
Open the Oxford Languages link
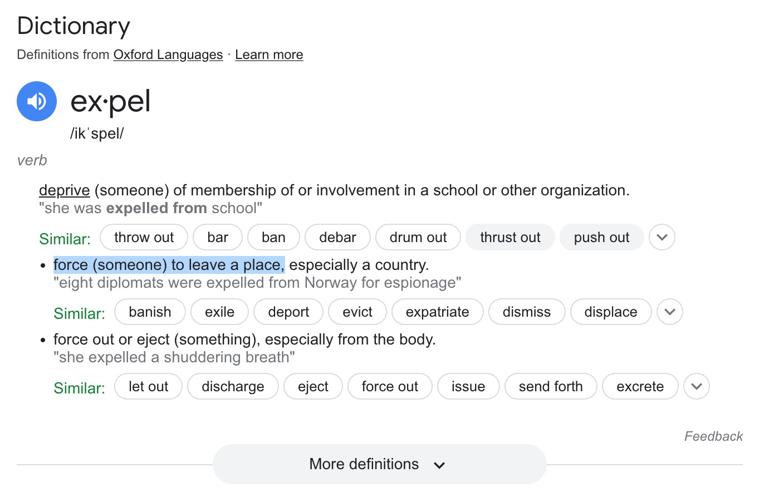click(168, 55)
